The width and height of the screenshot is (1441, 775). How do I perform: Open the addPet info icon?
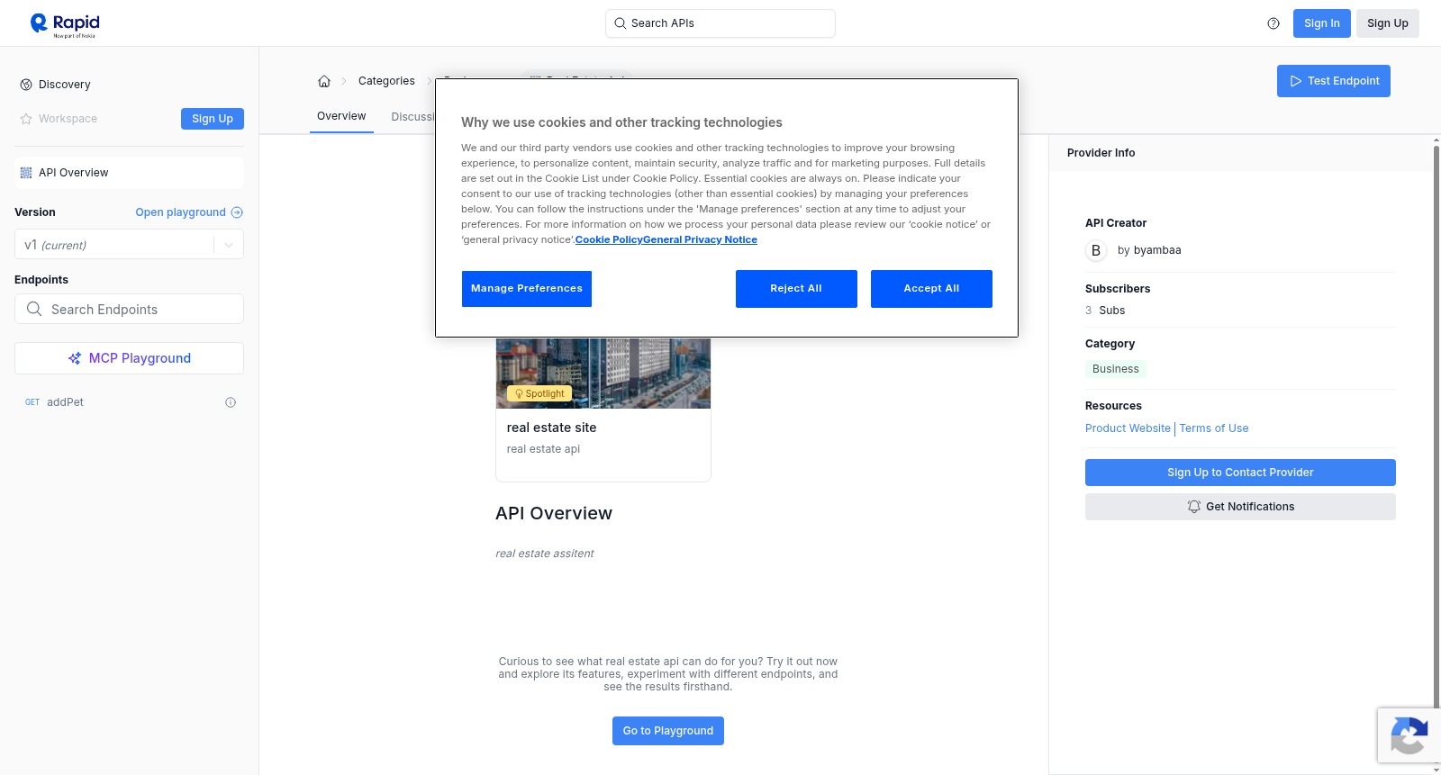click(x=231, y=402)
